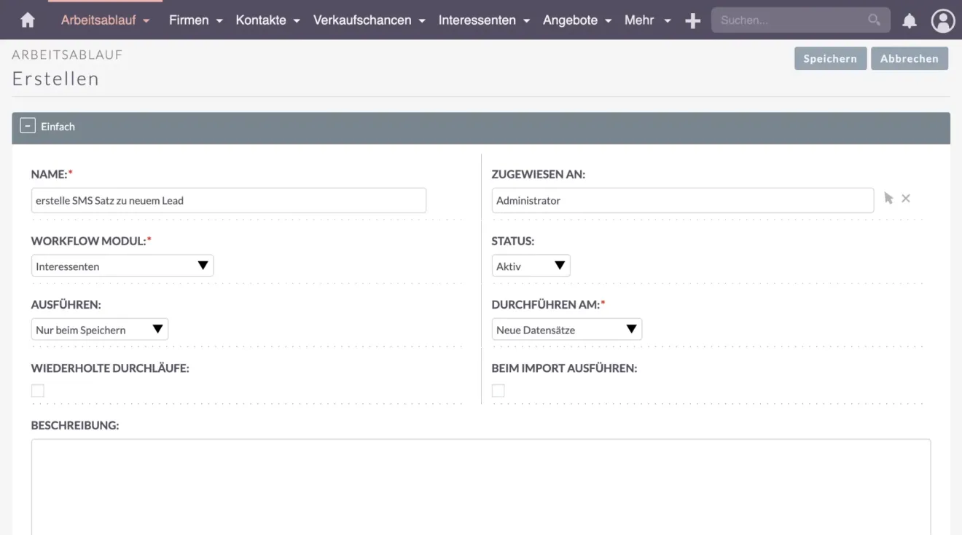Click the user select arrow beside Zugewiesen an
Image resolution: width=962 pixels, height=535 pixels.
(x=888, y=197)
